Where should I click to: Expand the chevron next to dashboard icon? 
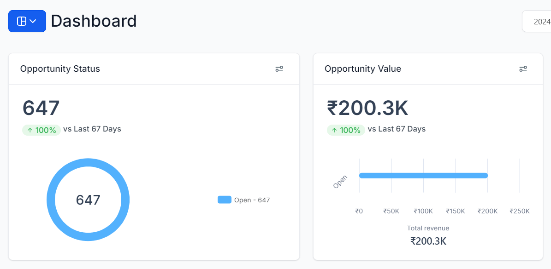pyautogui.click(x=33, y=21)
